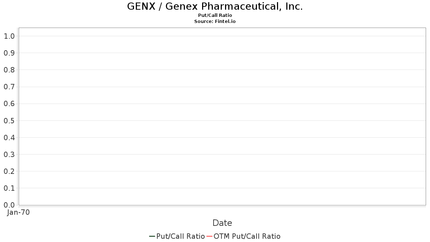Toggle the Put/Call Ratio legend entry
The image size is (430, 242).
tap(181, 236)
